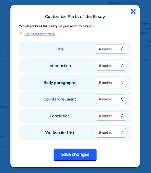Click the up-down arrows in Counterargument selector
The width and height of the screenshot is (151, 173).
(122, 99)
